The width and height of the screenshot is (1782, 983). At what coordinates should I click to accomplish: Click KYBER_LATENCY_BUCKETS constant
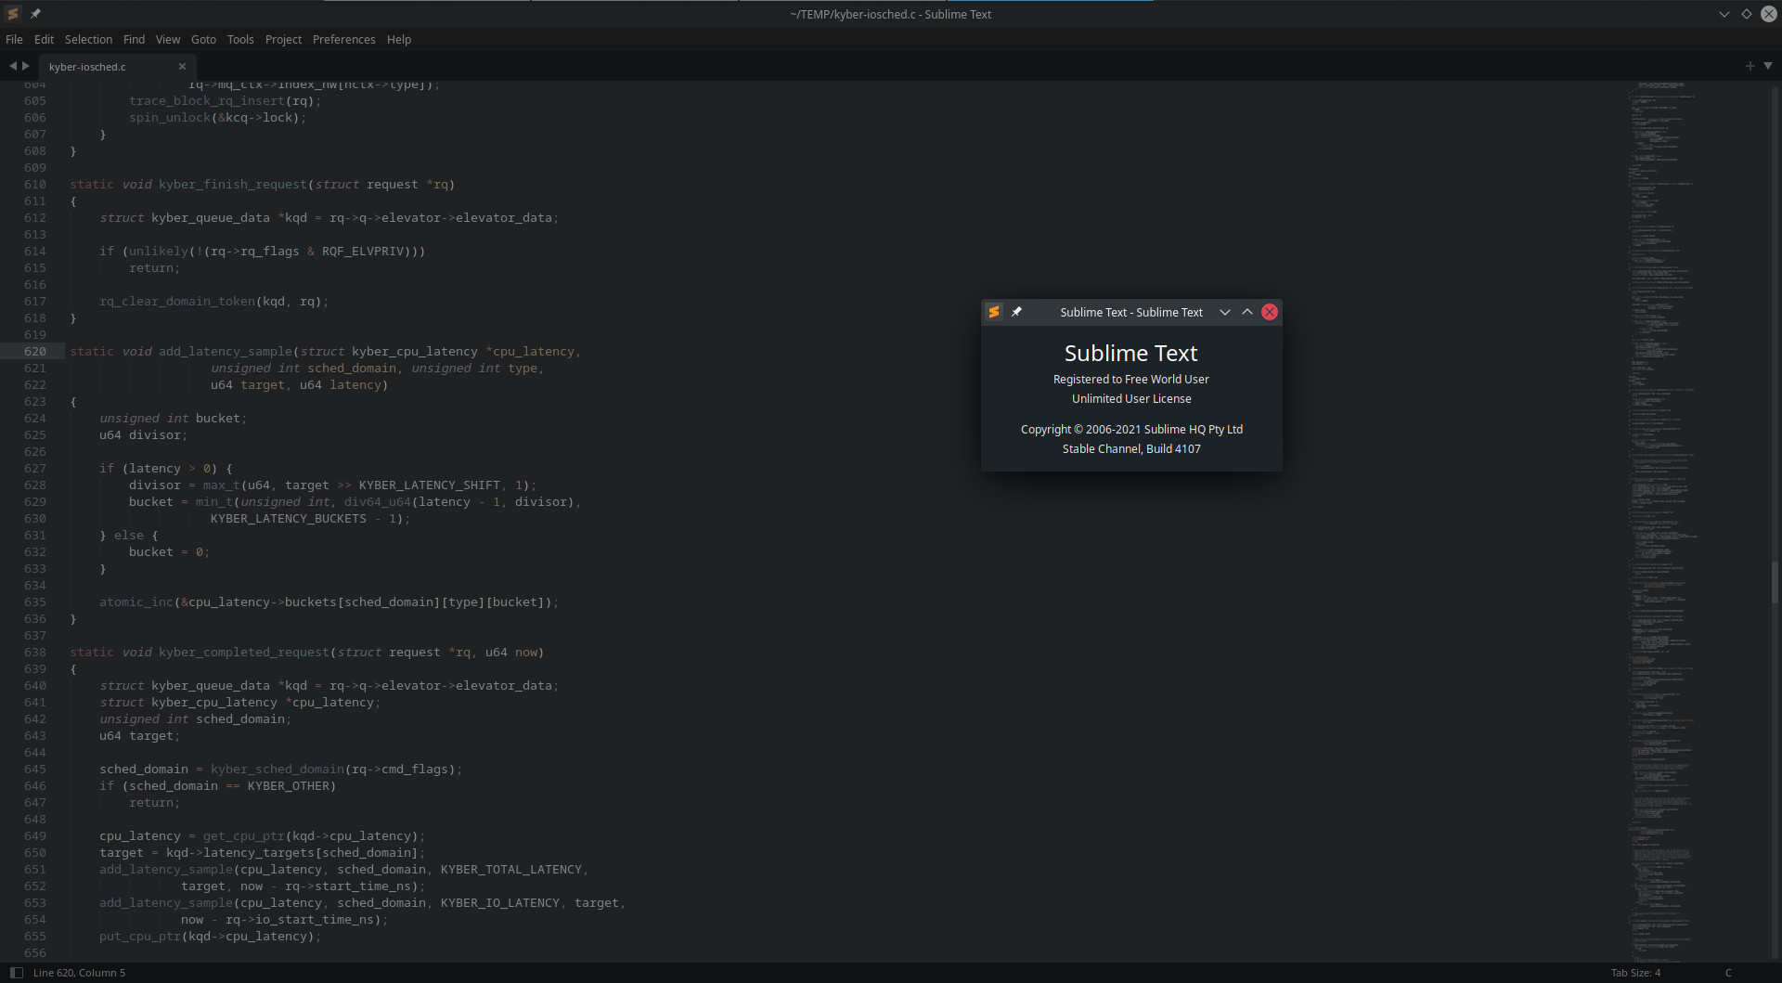(289, 519)
